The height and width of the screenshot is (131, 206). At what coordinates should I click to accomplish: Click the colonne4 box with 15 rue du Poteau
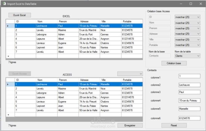[189, 101]
